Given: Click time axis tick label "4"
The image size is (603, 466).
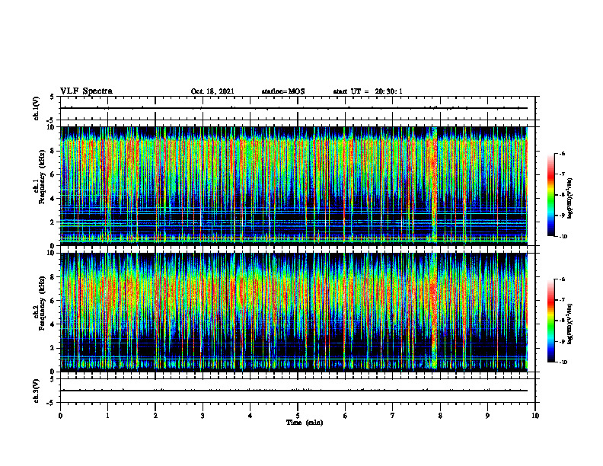Looking at the screenshot, I should click(x=250, y=416).
